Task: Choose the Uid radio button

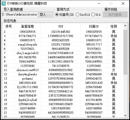Action: click(x=96, y=15)
